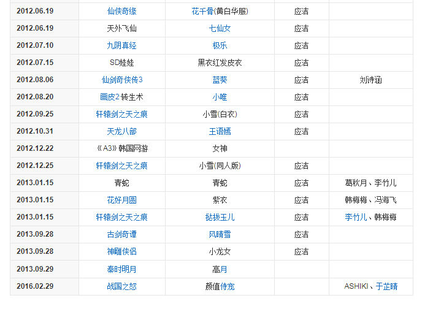Open the 画皮2 link
This screenshot has width=433, height=309.
click(x=108, y=97)
